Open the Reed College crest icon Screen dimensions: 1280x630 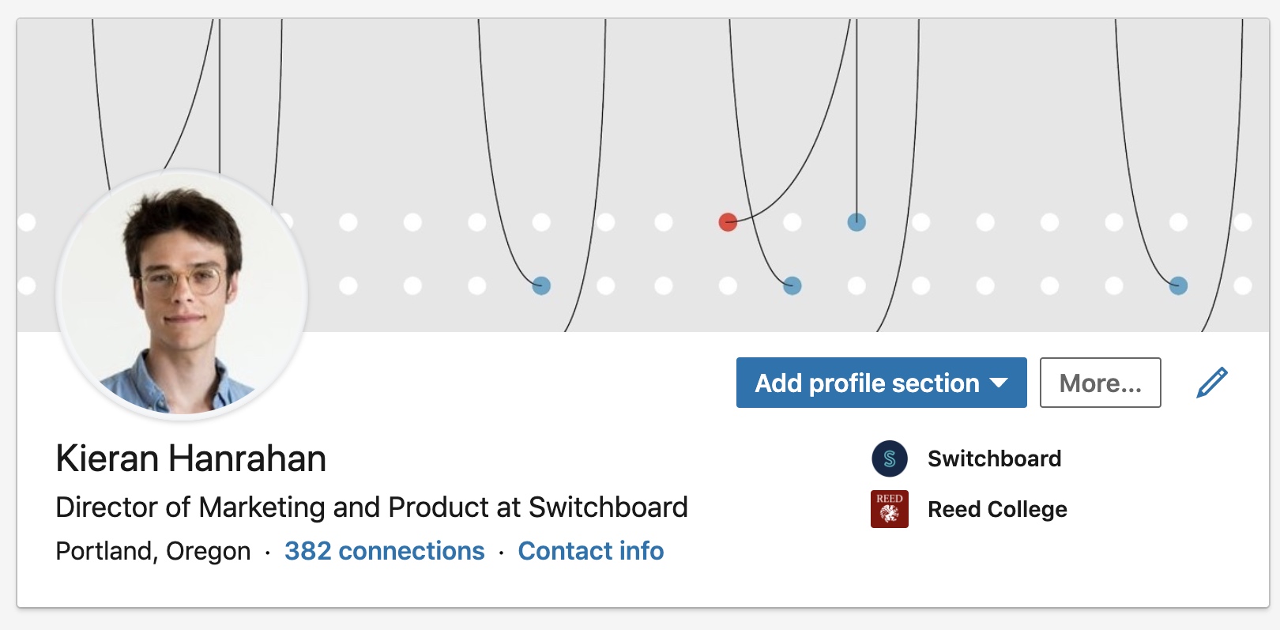(890, 509)
